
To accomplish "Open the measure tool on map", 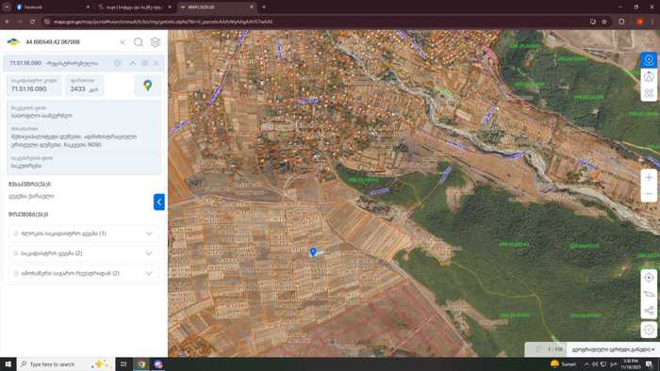I will coord(649,294).
